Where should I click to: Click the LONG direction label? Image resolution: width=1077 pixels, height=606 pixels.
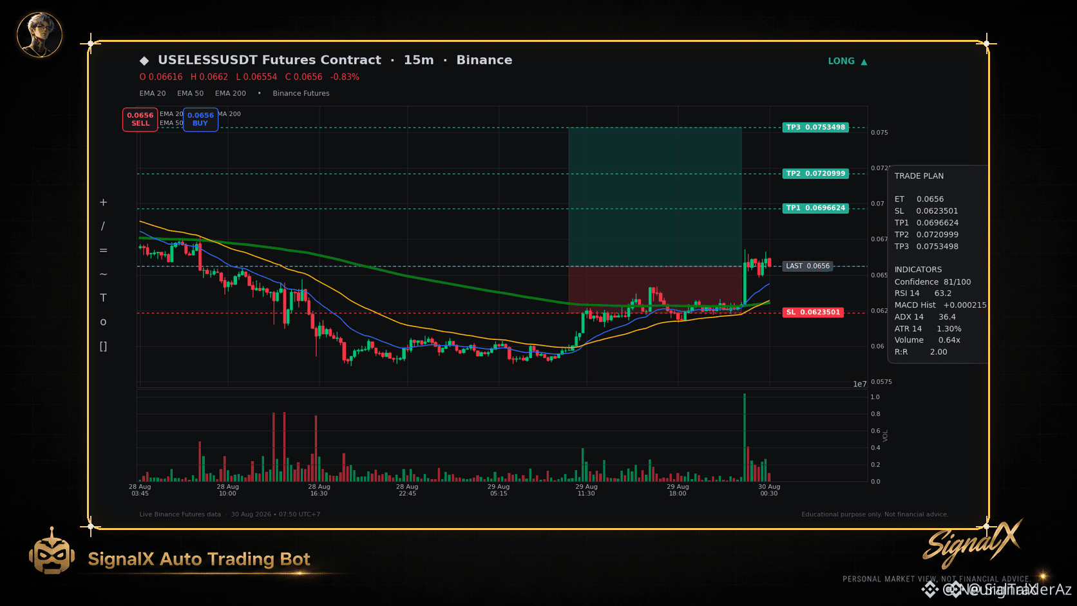(841, 61)
